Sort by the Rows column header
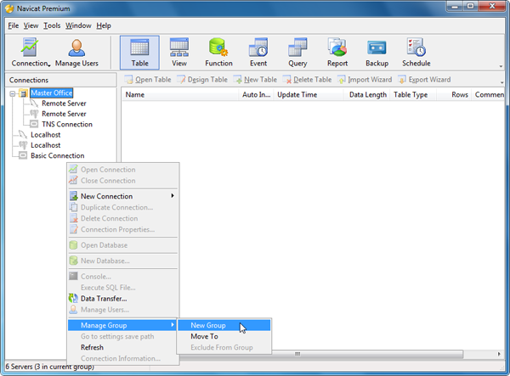 (x=454, y=95)
